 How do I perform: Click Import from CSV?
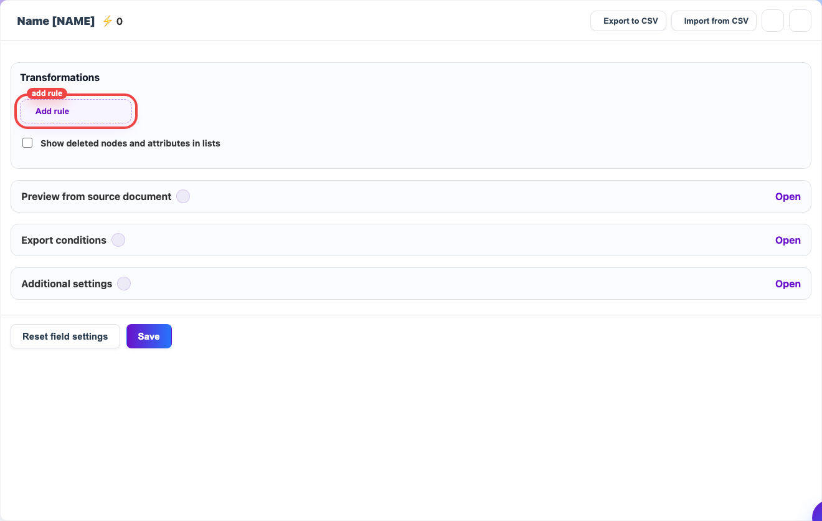[x=714, y=21]
